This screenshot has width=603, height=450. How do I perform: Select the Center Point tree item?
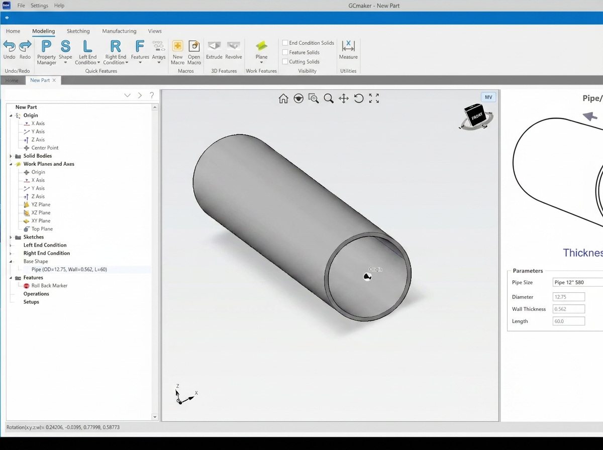(x=45, y=148)
